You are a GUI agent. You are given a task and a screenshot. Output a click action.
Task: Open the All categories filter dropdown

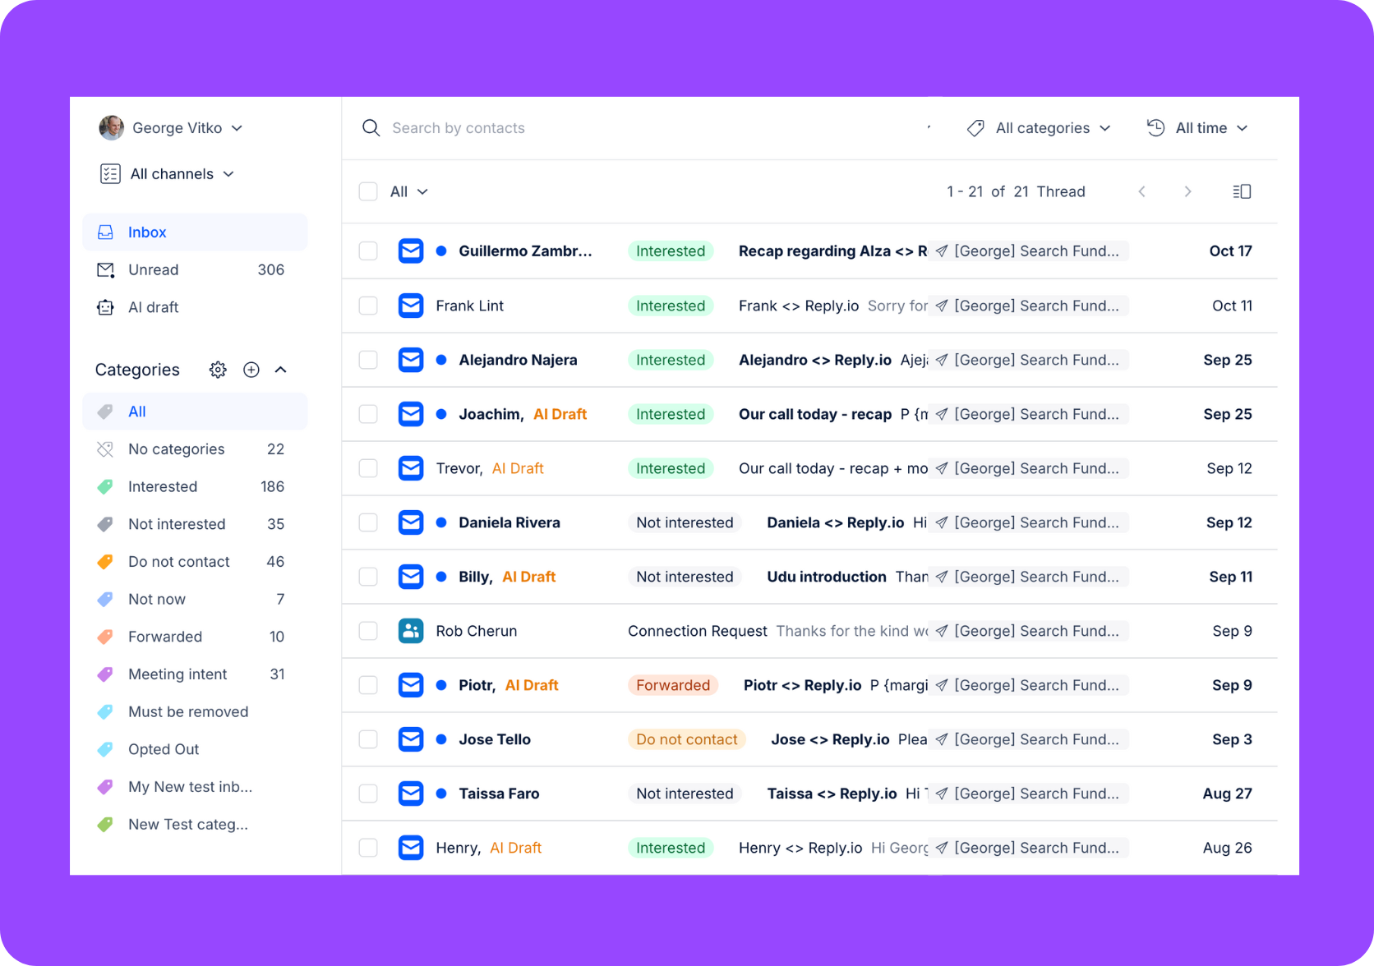pos(1040,128)
